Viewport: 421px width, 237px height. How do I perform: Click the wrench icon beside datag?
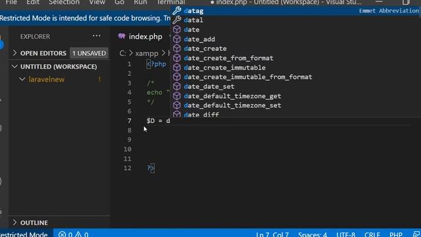(x=177, y=11)
